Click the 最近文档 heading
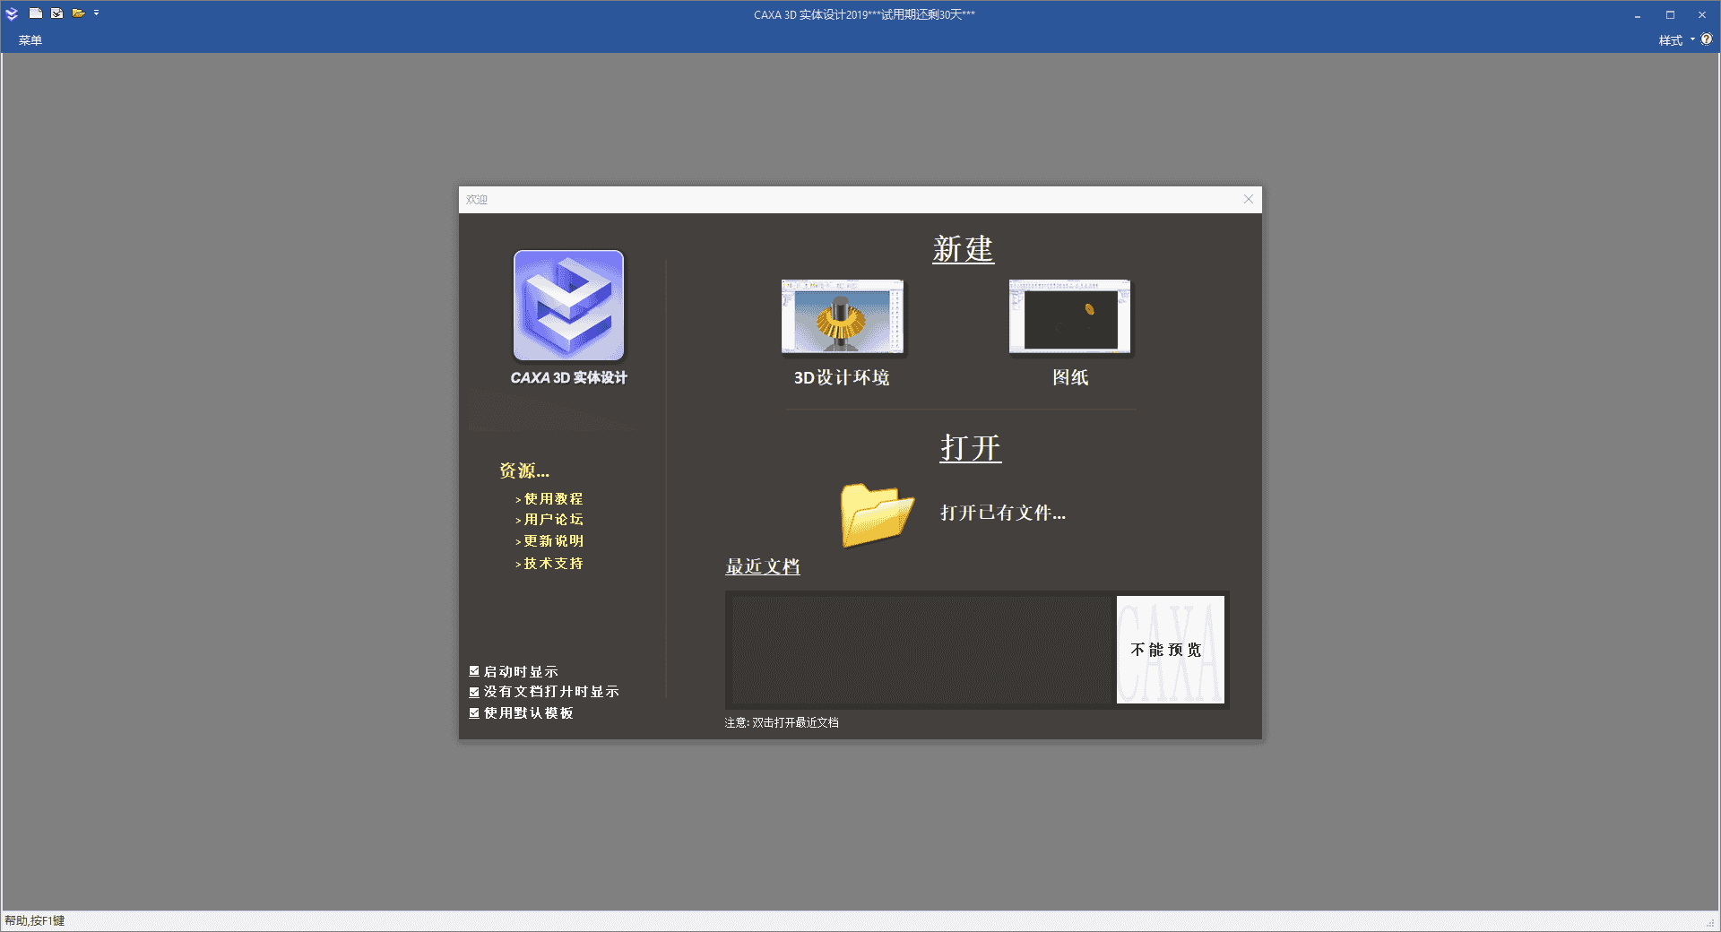1721x932 pixels. click(x=763, y=566)
